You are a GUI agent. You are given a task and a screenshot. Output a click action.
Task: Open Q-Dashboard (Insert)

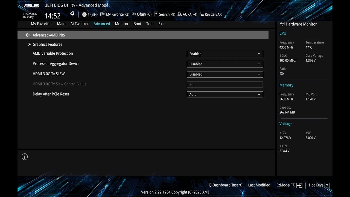(x=225, y=185)
